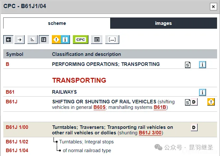220x156 pixels.
Task: Click the D icon in B61J 1/00 row
Action: [x=194, y=128]
